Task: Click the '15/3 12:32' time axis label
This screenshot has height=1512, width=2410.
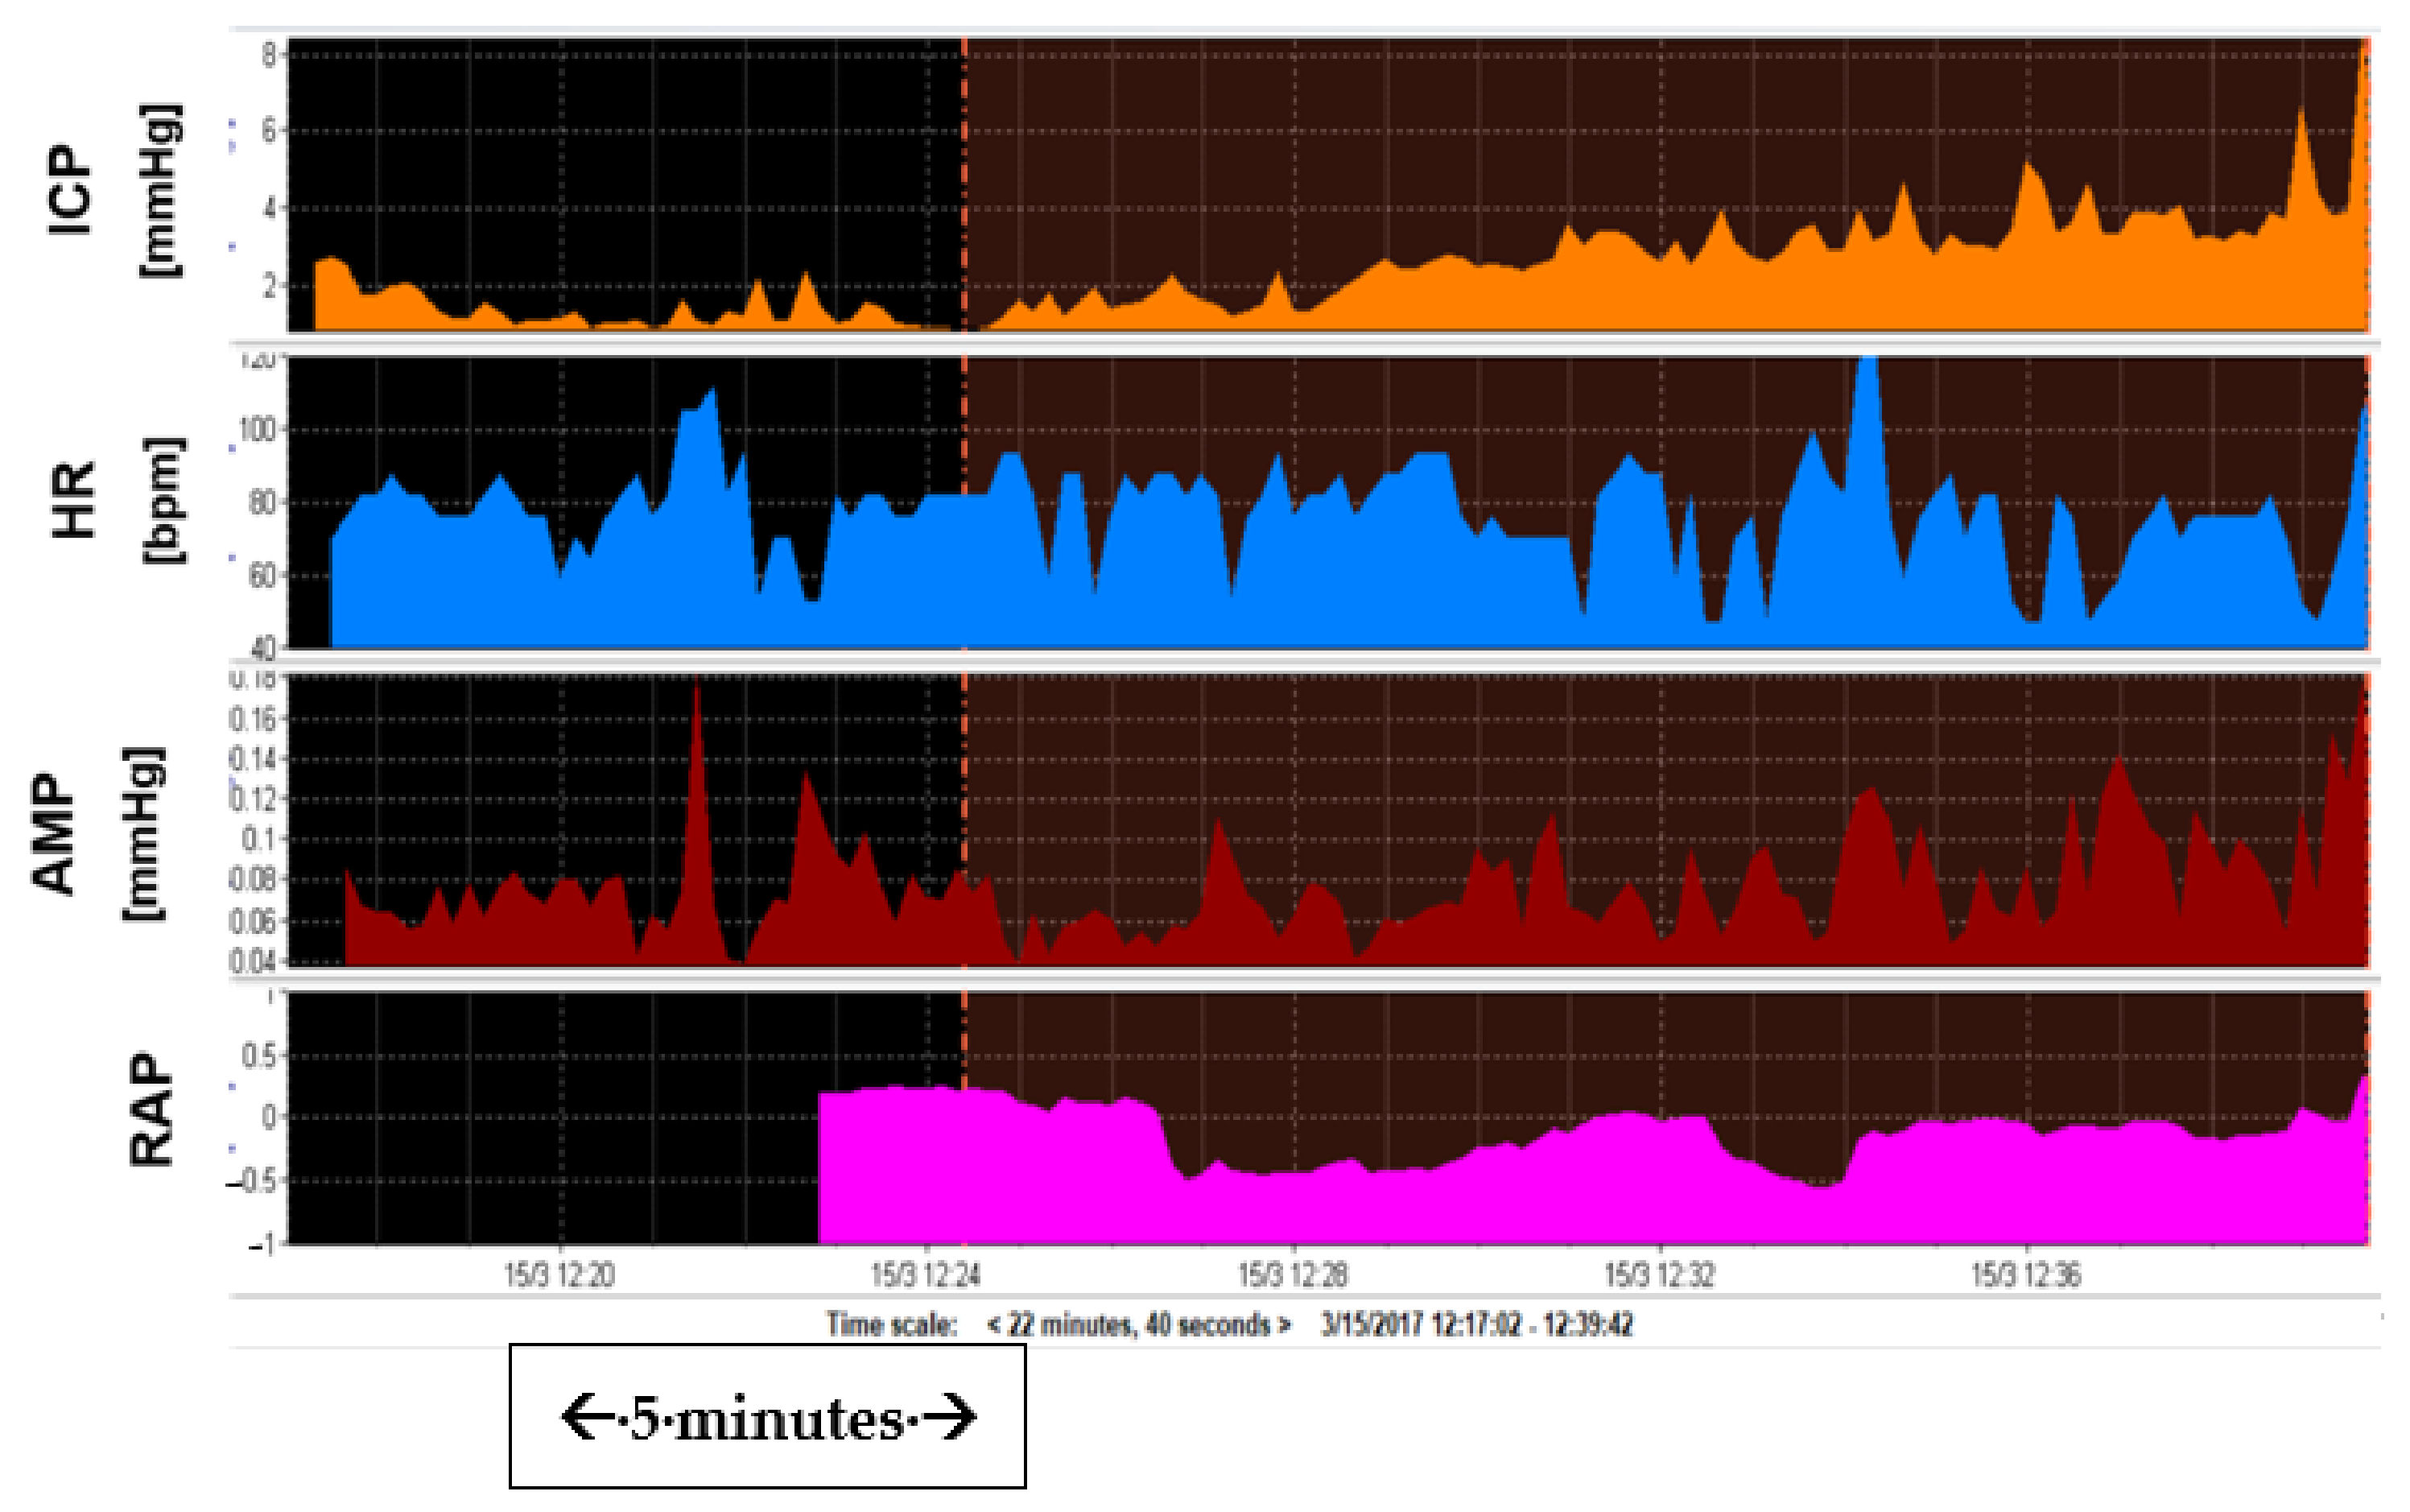Action: point(1659,1275)
